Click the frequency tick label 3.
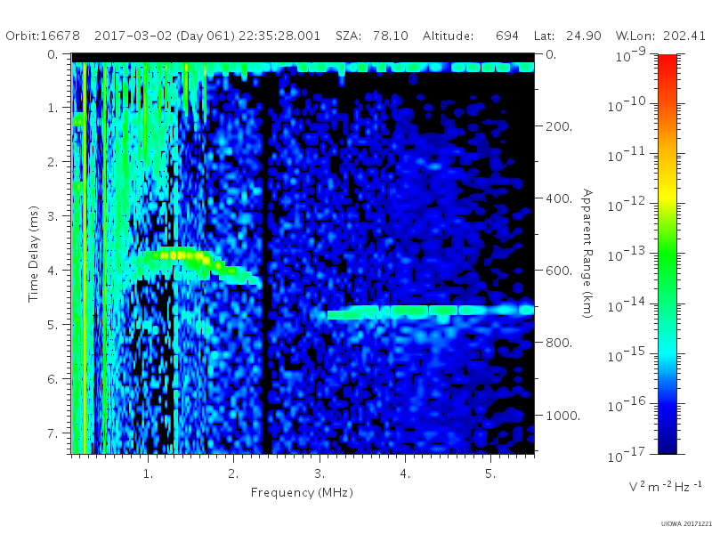 coord(320,473)
